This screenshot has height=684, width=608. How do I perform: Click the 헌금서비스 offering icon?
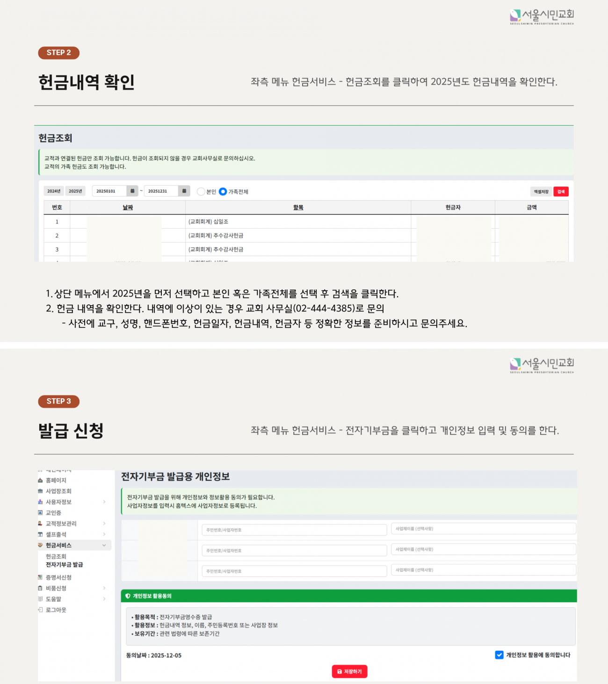(x=40, y=546)
